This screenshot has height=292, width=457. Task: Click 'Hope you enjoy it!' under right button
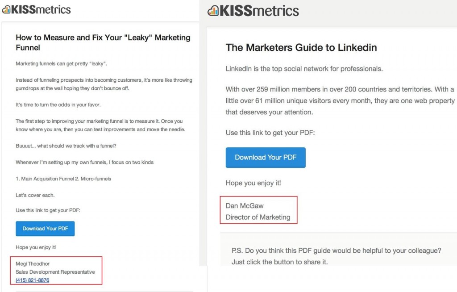point(253,183)
